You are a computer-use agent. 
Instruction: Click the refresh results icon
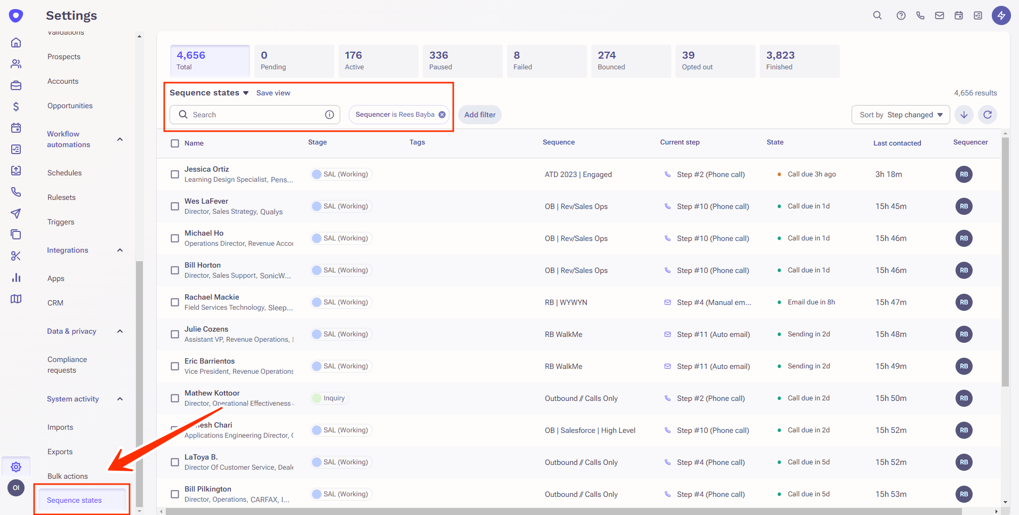(x=988, y=115)
